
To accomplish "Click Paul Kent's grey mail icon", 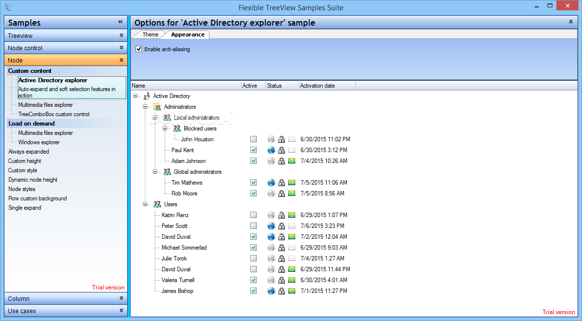I will pos(292,150).
